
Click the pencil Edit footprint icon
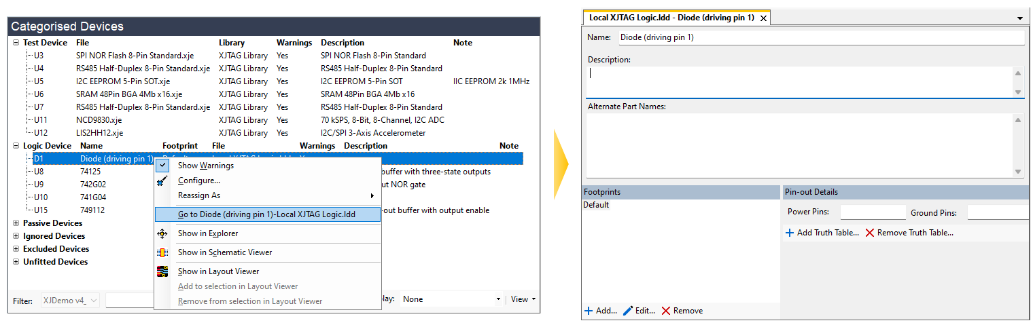628,311
